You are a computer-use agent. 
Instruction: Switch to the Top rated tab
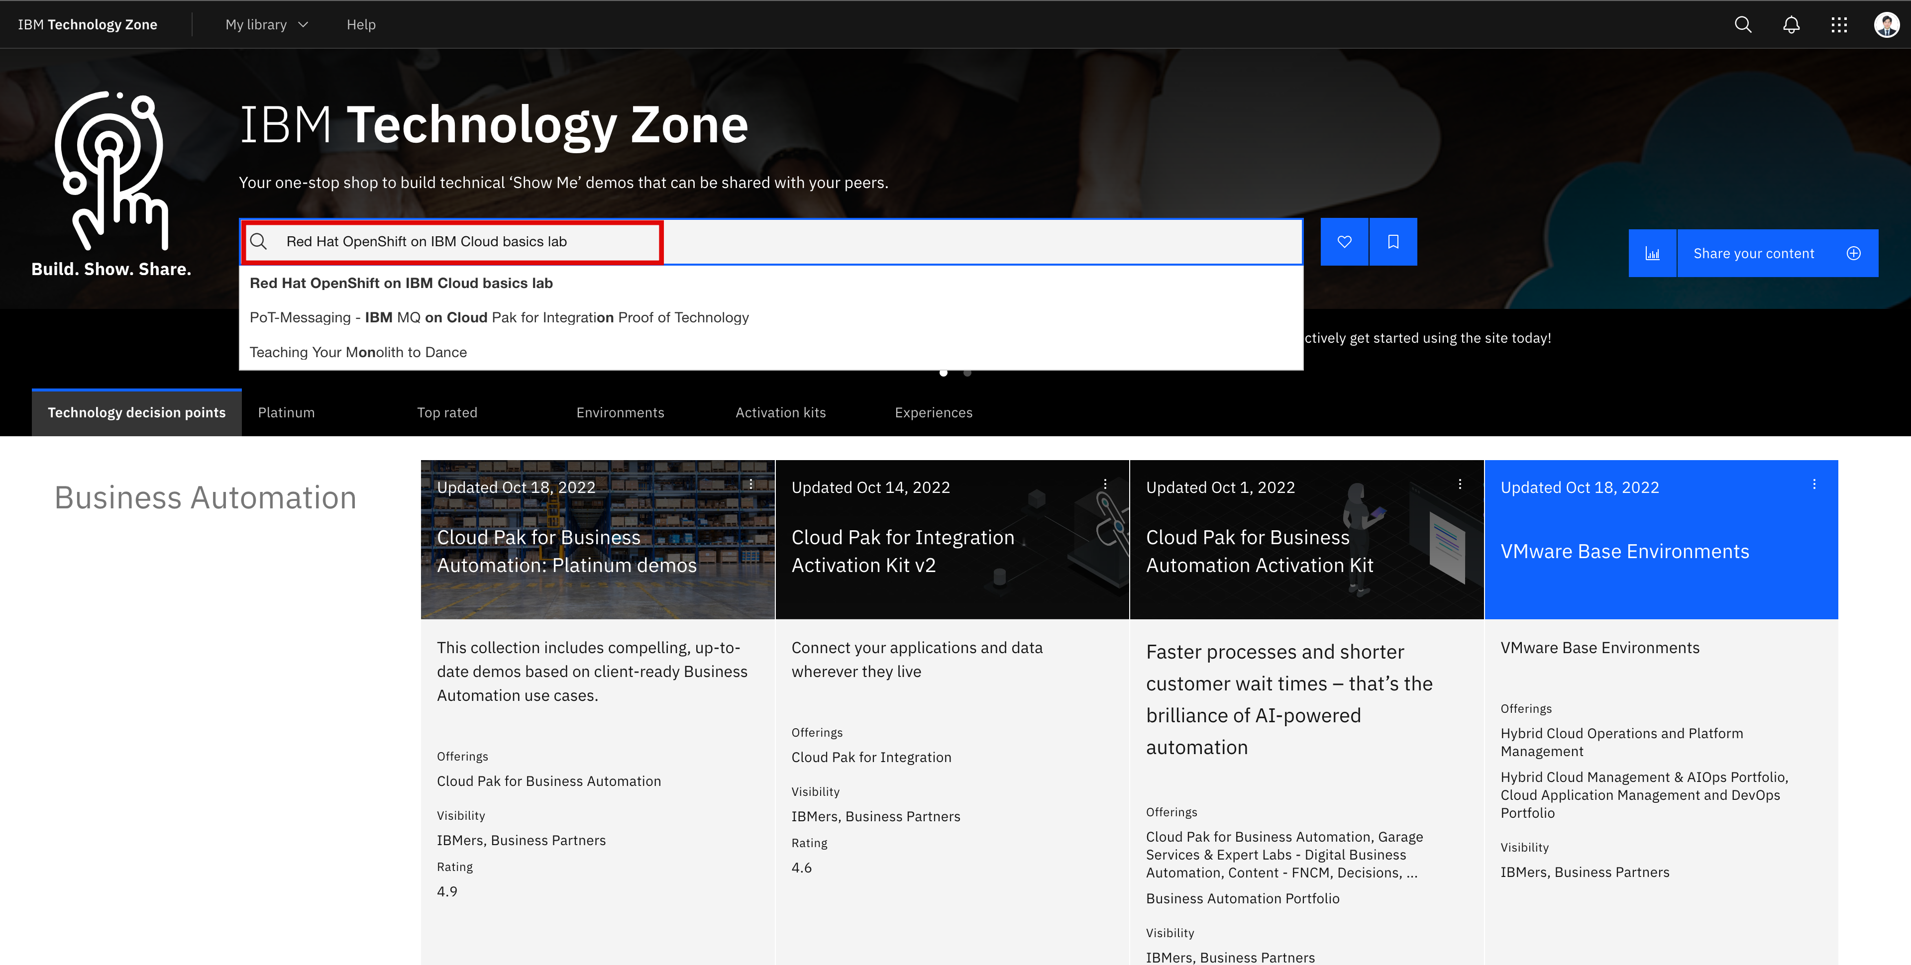tap(446, 412)
